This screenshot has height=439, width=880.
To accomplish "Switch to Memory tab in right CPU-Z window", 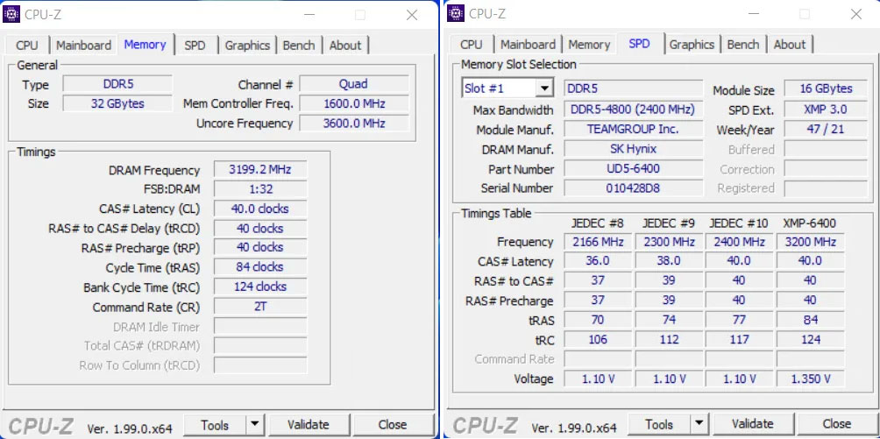I will [589, 45].
